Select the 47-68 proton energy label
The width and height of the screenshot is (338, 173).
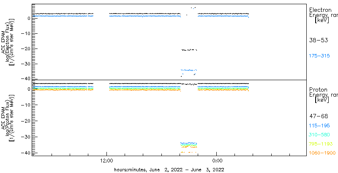pos(319,116)
